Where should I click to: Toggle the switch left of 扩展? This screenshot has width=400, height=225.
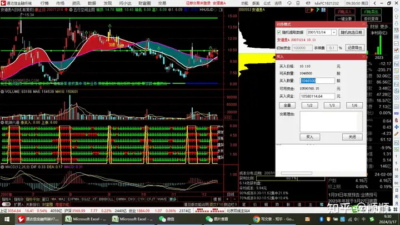point(6,204)
